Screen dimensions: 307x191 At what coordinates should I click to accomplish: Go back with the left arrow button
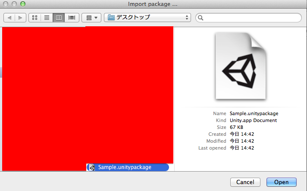click(9, 18)
